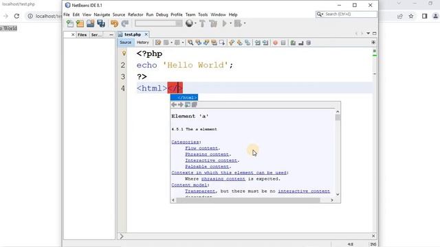Click the Find Next Occurrence icon
Image resolution: width=440 pixels, height=247 pixels.
(206, 43)
